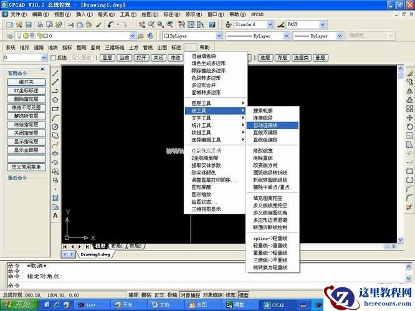
Task: Open the ByLayer linetype dropdown
Action: click(287, 36)
